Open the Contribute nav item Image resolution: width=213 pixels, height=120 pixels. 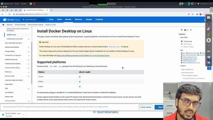point(99,19)
